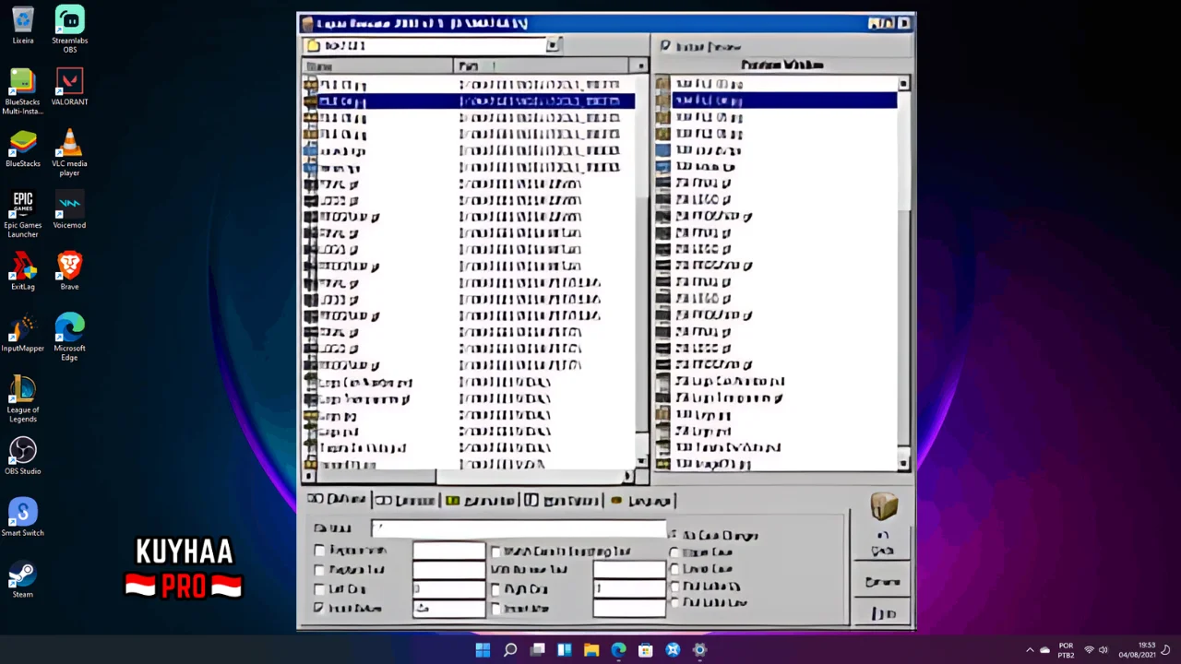This screenshot has width=1181, height=664.
Task: Select the Upper Case radio option
Action: coord(674,552)
